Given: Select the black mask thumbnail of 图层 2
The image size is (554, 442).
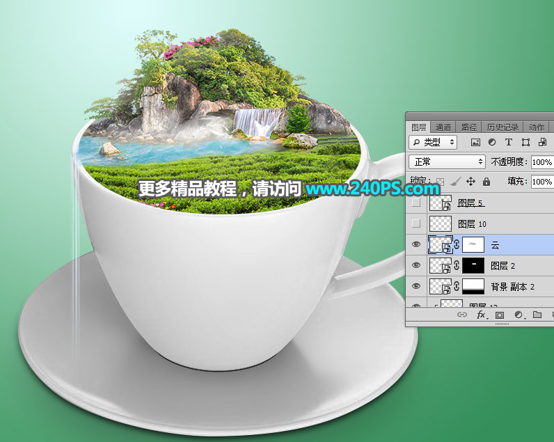Looking at the screenshot, I should click(x=473, y=265).
